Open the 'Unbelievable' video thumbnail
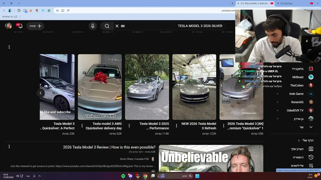 click(x=211, y=158)
